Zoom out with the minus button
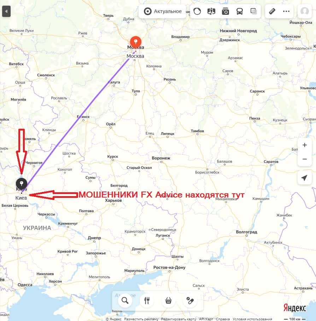 pos(304,159)
